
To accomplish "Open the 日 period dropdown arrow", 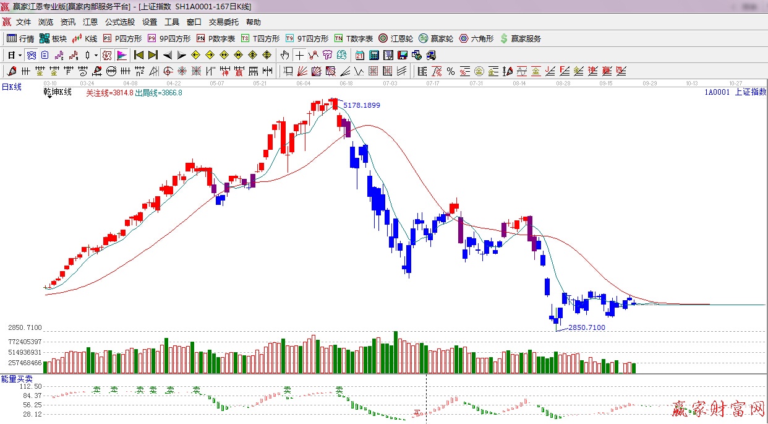I will [20, 55].
